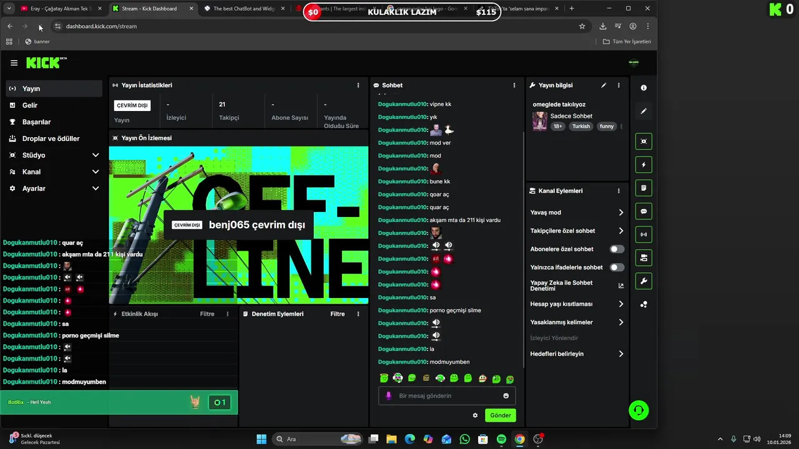
Task: Open Yapay Zeka ile Sohbet Denetimi link
Action: coord(576,286)
